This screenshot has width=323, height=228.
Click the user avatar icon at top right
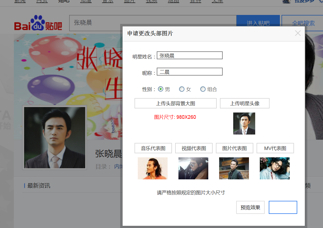(x=287, y=2)
